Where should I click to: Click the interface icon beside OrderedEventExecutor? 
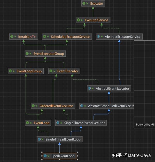33,106
